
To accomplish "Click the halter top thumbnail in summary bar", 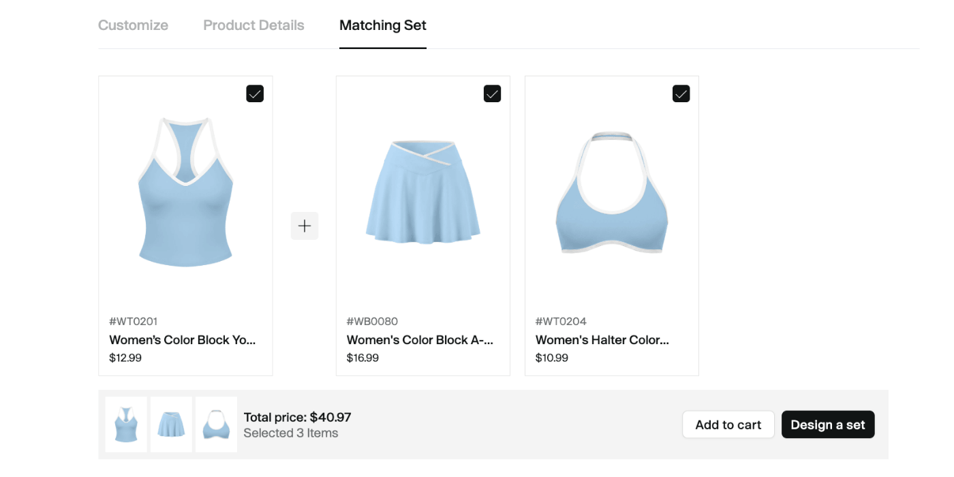I will [216, 425].
